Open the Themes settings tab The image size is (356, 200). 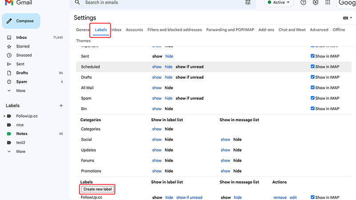click(x=83, y=41)
